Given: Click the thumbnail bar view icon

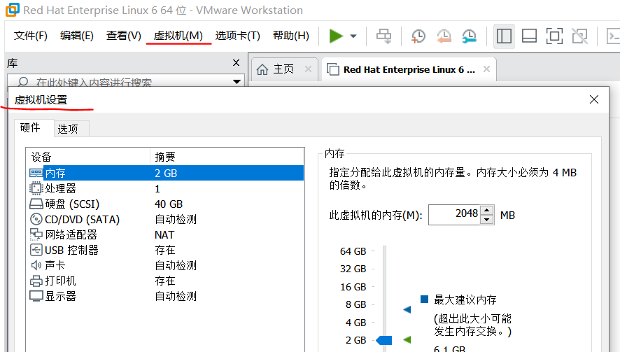Looking at the screenshot, I should coord(529,36).
